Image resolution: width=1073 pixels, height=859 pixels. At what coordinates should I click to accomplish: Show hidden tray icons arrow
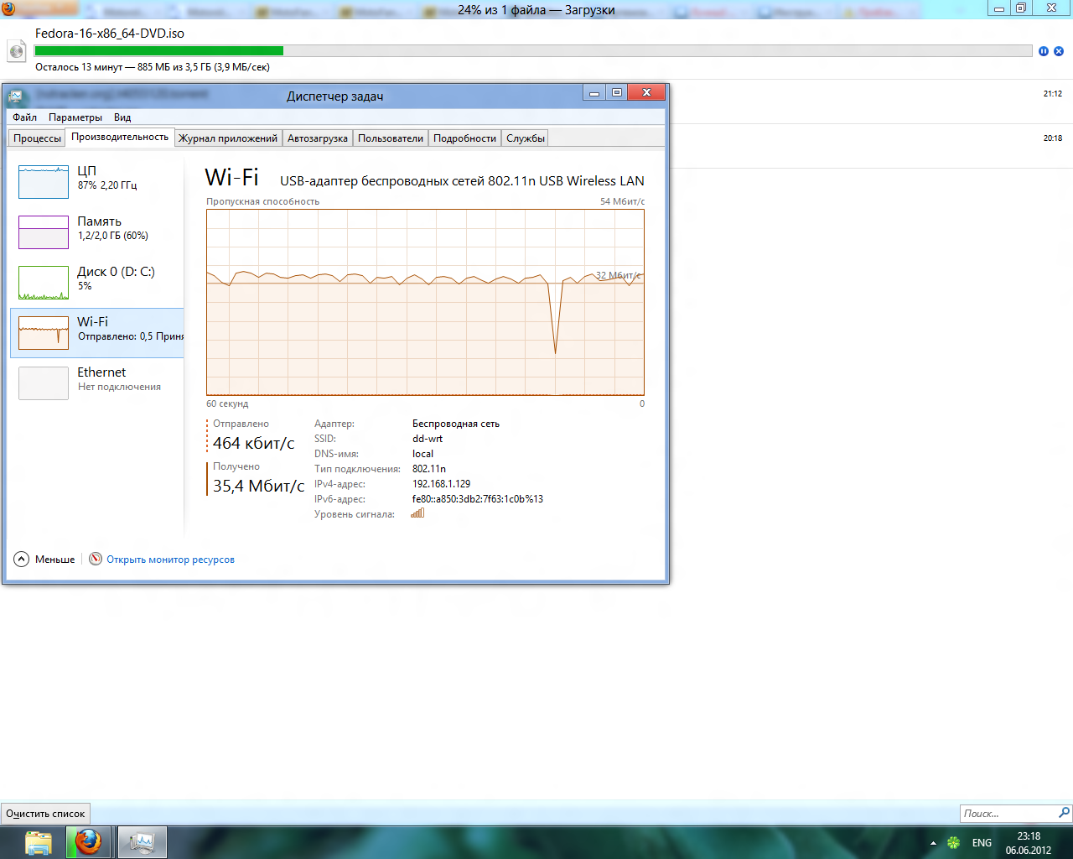click(x=933, y=843)
